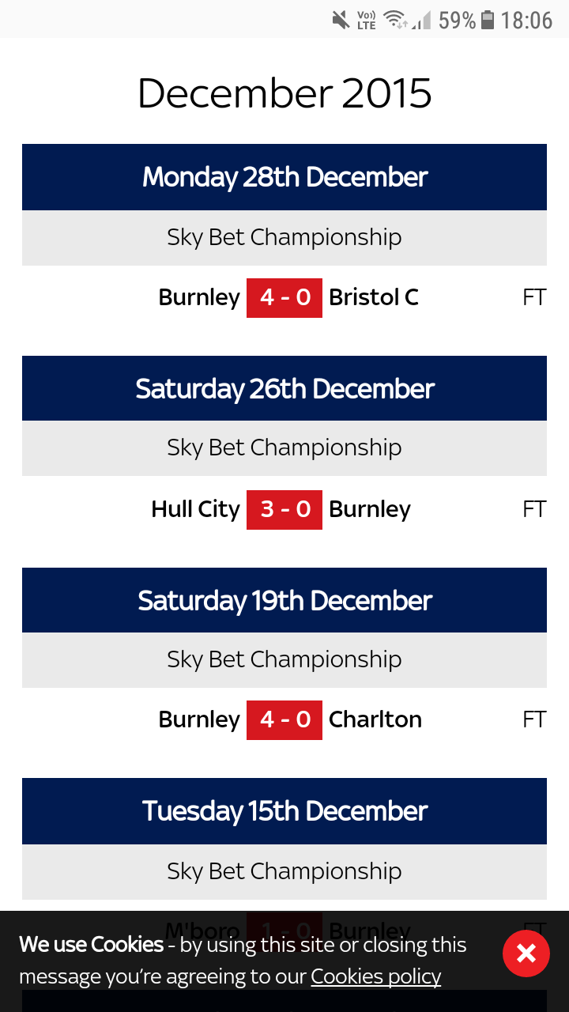
Task: Select the Saturday 19th December header
Action: tap(284, 600)
